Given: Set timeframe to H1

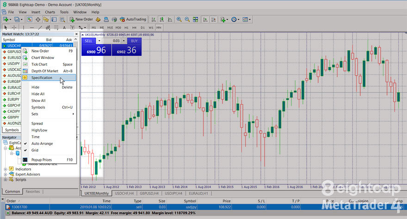Looking at the screenshot, I should 126,28.
